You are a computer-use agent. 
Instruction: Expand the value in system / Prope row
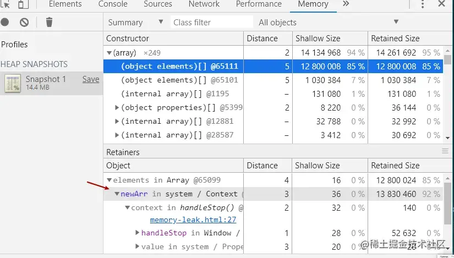pos(138,246)
